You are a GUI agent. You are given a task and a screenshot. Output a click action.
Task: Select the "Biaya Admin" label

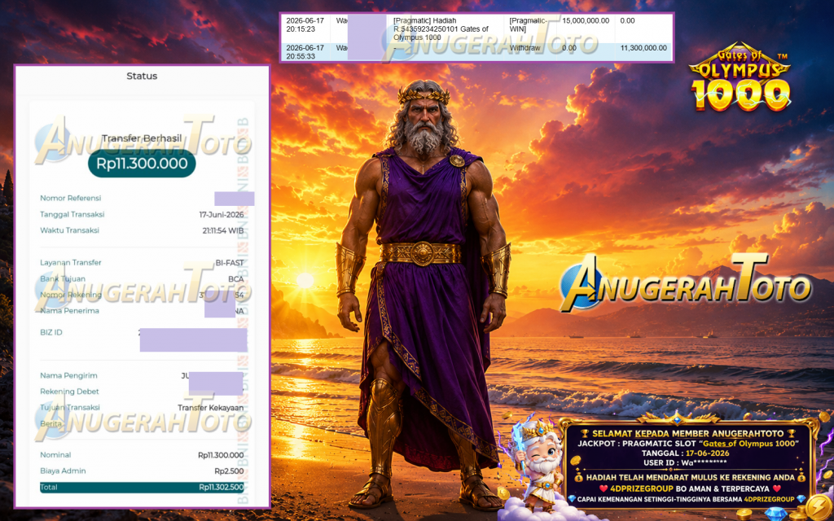point(63,471)
